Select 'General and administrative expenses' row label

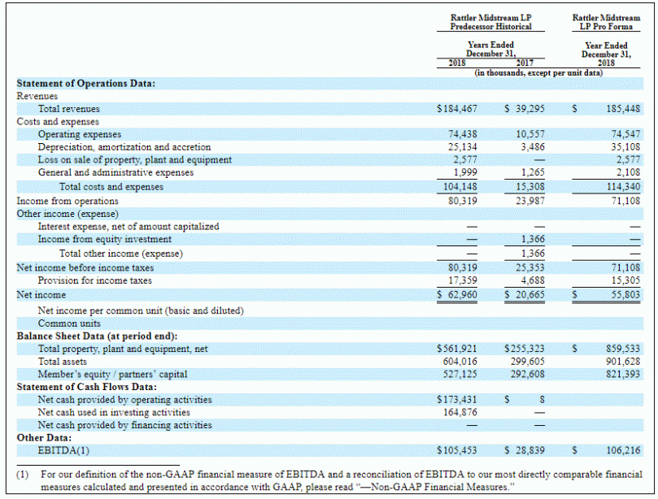click(x=115, y=172)
